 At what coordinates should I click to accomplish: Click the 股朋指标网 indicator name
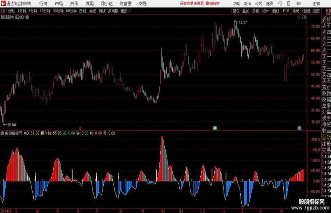tap(14, 133)
